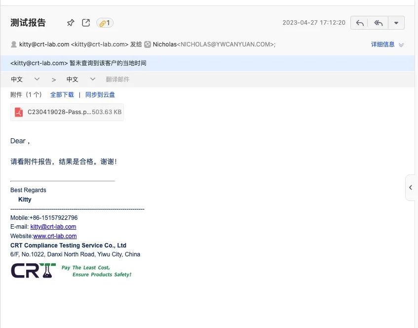
Task: Click recipient Nicholas contact icon
Action: [x=148, y=44]
